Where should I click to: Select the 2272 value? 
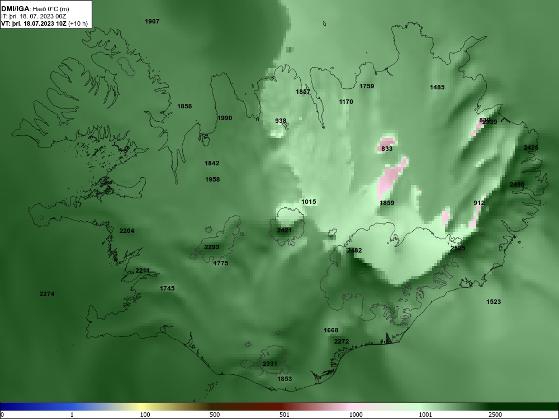[342, 341]
